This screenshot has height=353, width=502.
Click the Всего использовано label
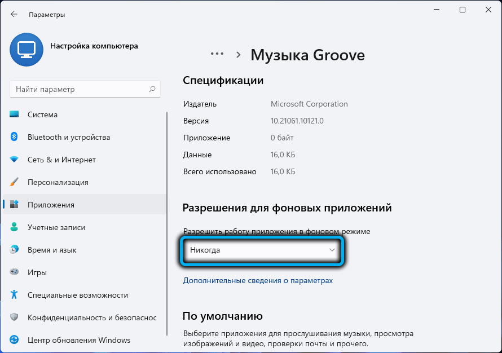tap(219, 171)
